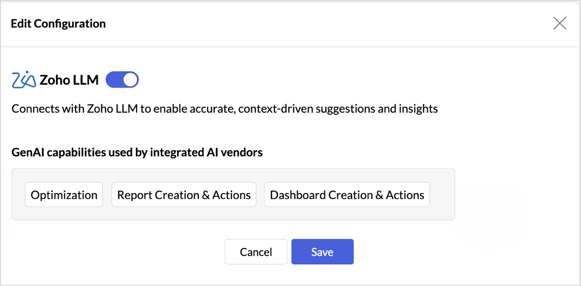Select the Dashboard Creation & Actions chip
The width and height of the screenshot is (581, 286).
point(346,195)
